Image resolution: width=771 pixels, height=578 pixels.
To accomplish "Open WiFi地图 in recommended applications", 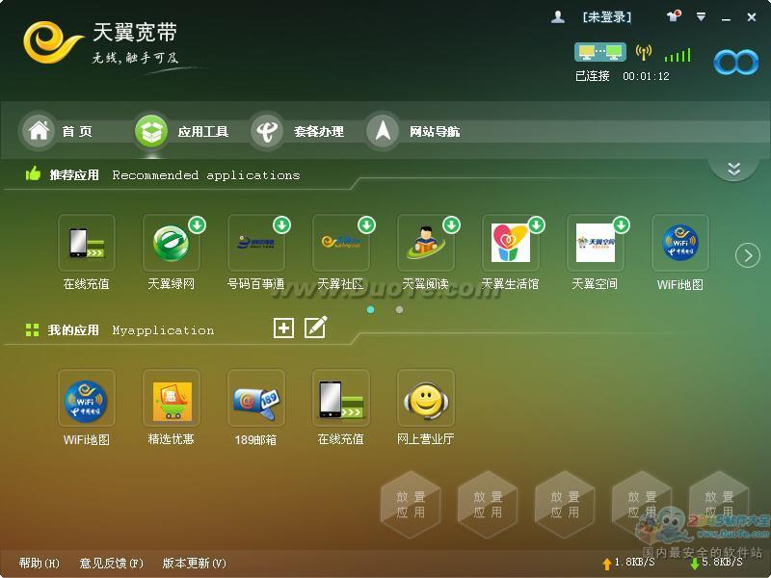I will pyautogui.click(x=680, y=243).
